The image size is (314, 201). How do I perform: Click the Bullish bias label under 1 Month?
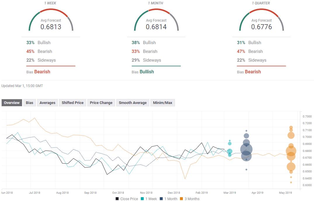pos(147,72)
